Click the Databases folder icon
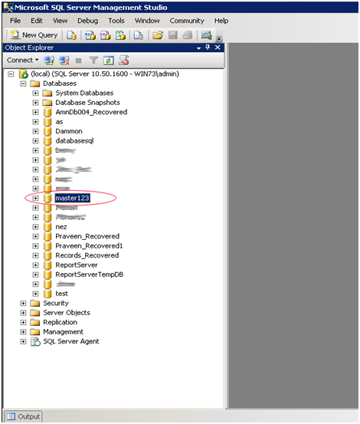Viewport: 360px width, 424px height. (x=35, y=84)
